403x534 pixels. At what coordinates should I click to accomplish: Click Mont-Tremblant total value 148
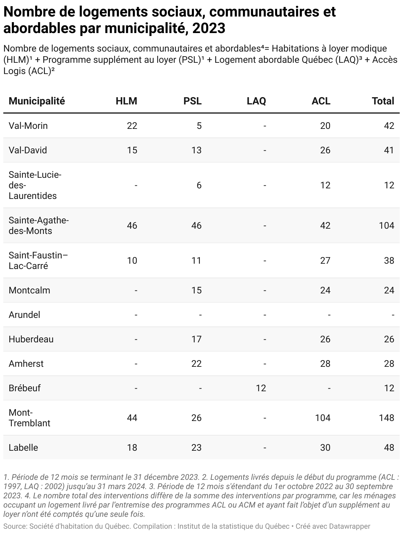[386, 418]
